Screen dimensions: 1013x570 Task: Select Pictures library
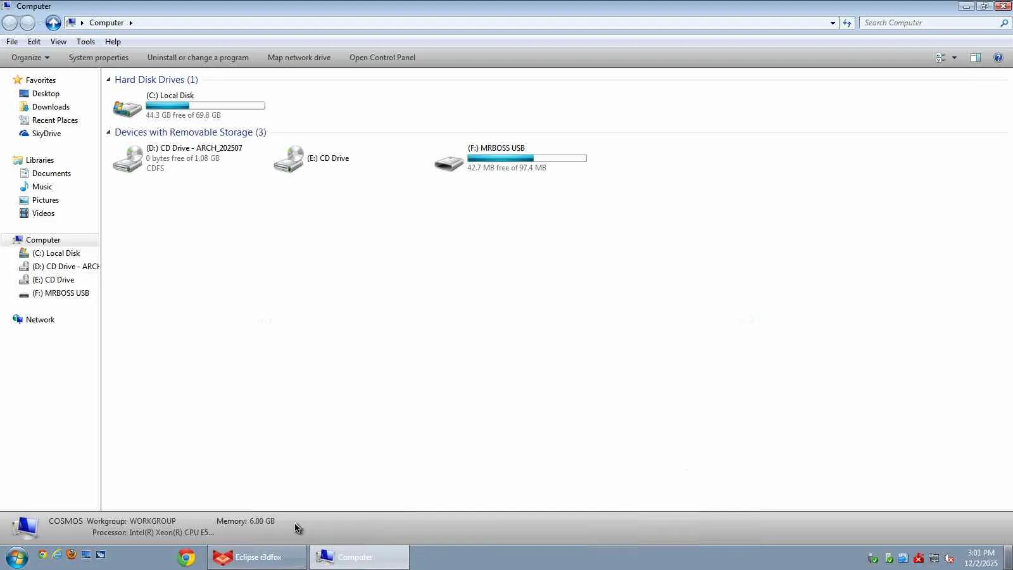tap(46, 200)
